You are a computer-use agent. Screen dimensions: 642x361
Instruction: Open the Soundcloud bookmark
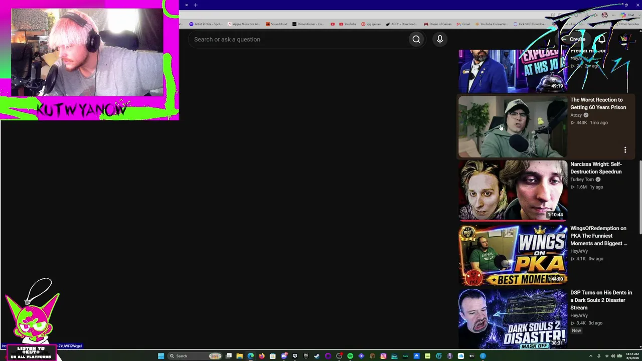[x=276, y=24]
